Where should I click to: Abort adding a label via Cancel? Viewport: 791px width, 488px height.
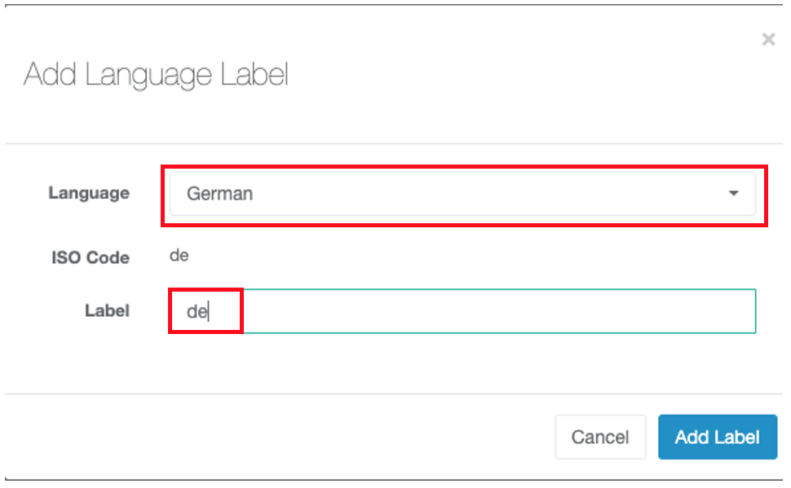(600, 437)
